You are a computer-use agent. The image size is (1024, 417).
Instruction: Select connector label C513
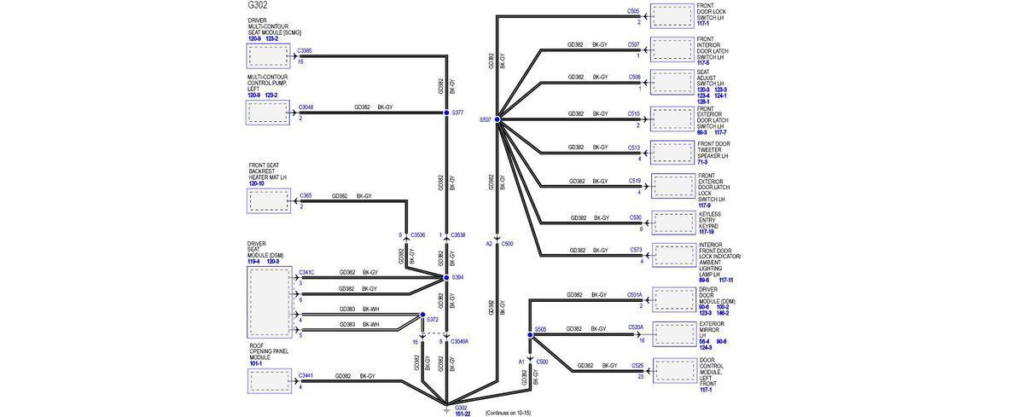(633, 148)
